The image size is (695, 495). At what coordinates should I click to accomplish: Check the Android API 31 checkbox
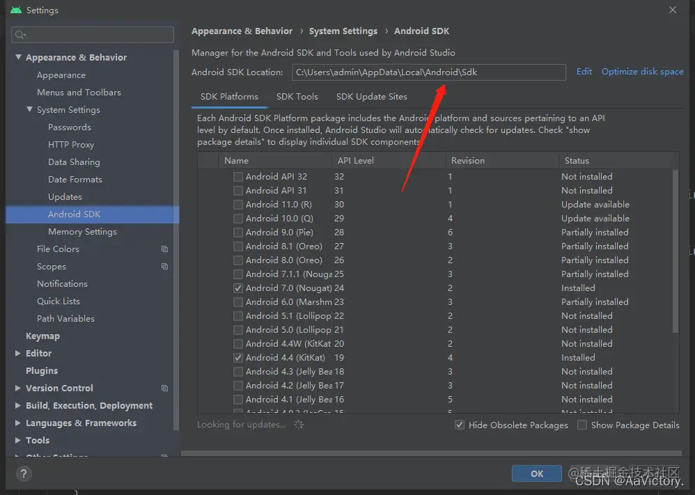238,191
